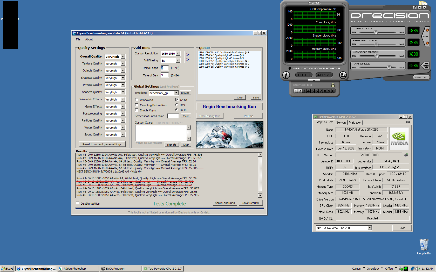Open the AntiAliasing dropdown
Screen dimensions: 436x272
point(178,60)
